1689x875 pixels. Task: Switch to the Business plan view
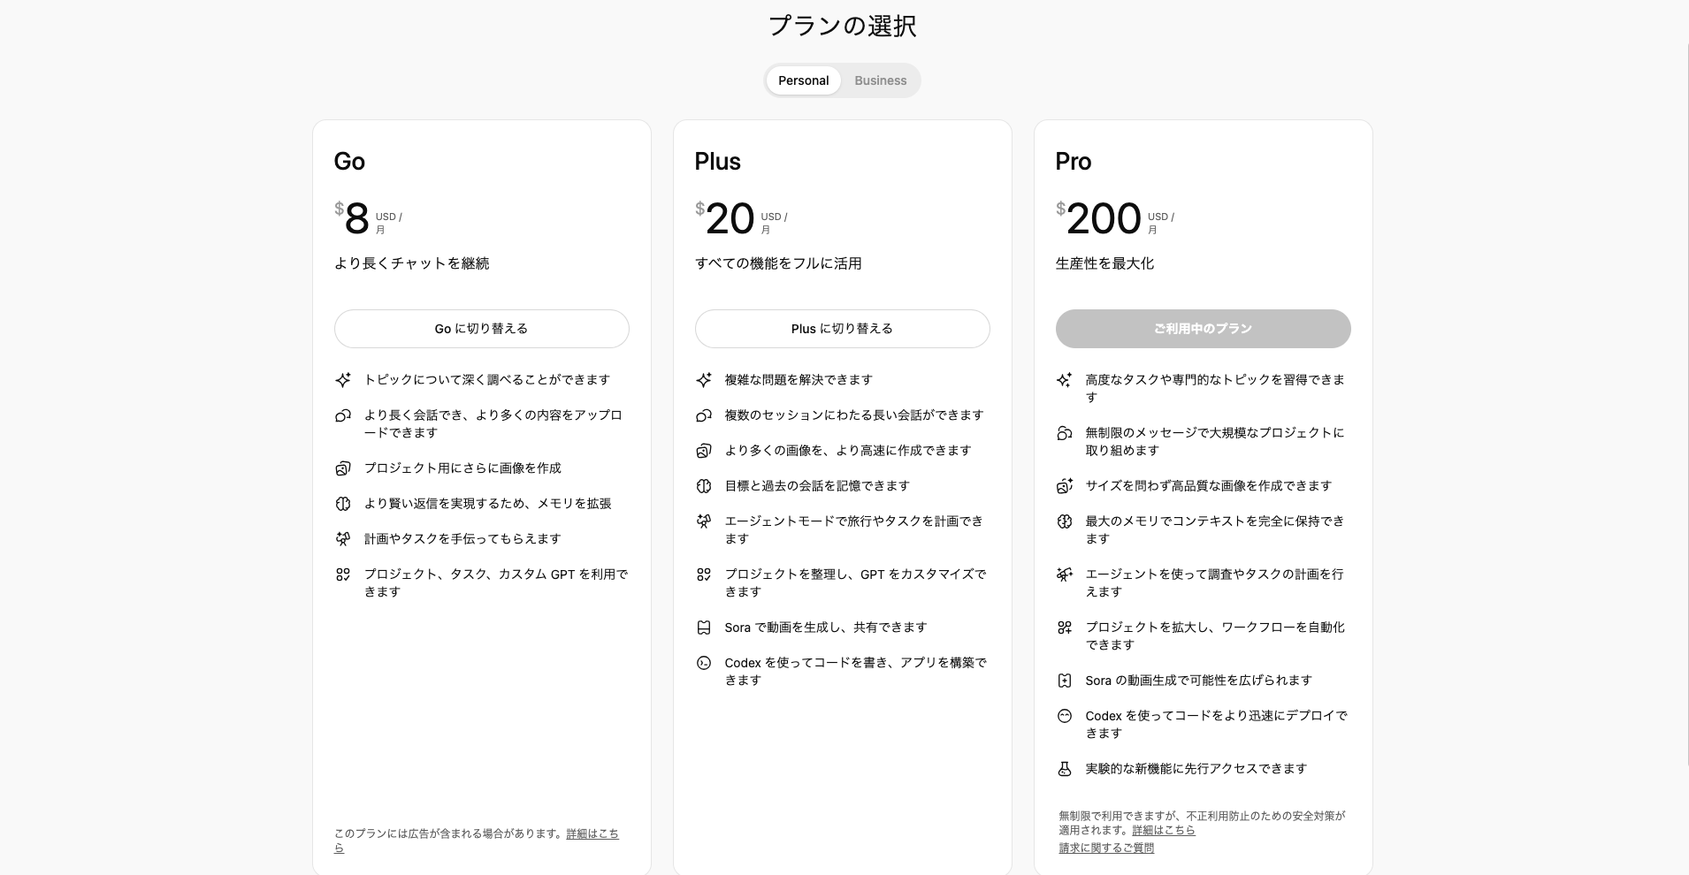tap(880, 80)
